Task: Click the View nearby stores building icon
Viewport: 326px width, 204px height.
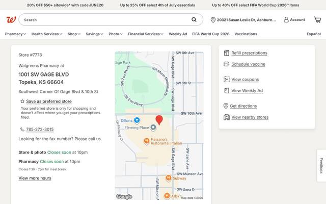Action: (226, 117)
